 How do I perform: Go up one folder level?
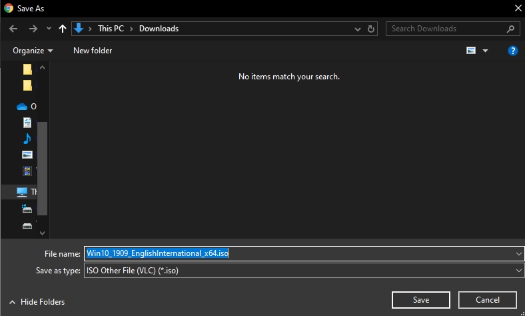tap(63, 29)
